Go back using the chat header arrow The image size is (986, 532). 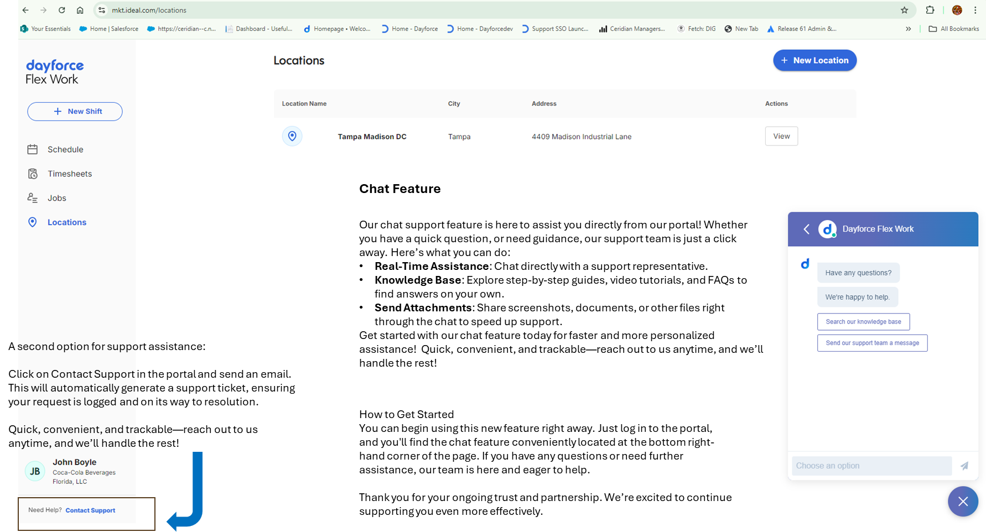click(x=807, y=229)
